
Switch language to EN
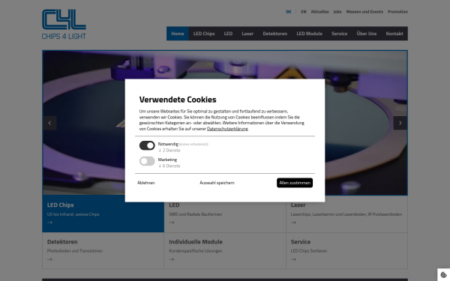(303, 12)
